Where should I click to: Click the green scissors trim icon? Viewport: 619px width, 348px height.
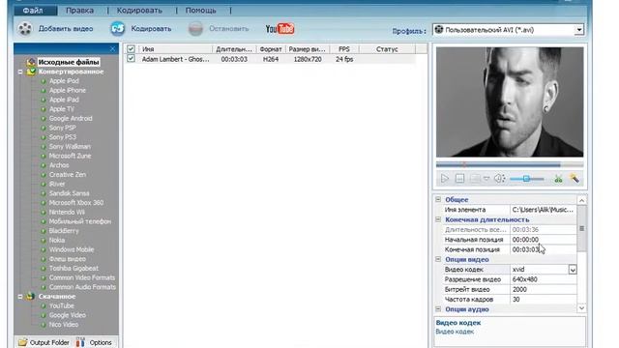point(558,179)
